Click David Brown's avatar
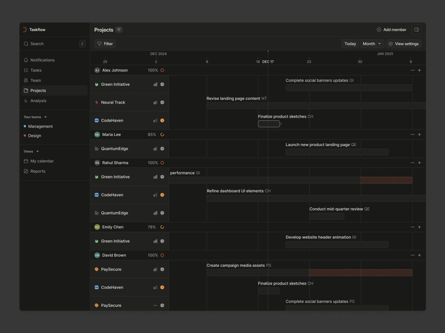Screen dimensions: 445x333 [x=97, y=255]
